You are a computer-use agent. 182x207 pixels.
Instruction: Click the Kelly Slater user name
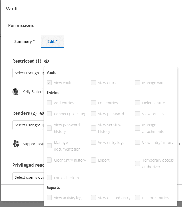click(x=32, y=92)
